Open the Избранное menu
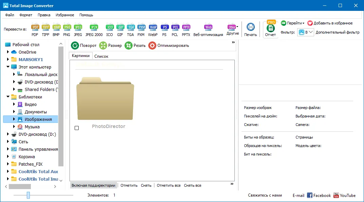 coord(65,15)
